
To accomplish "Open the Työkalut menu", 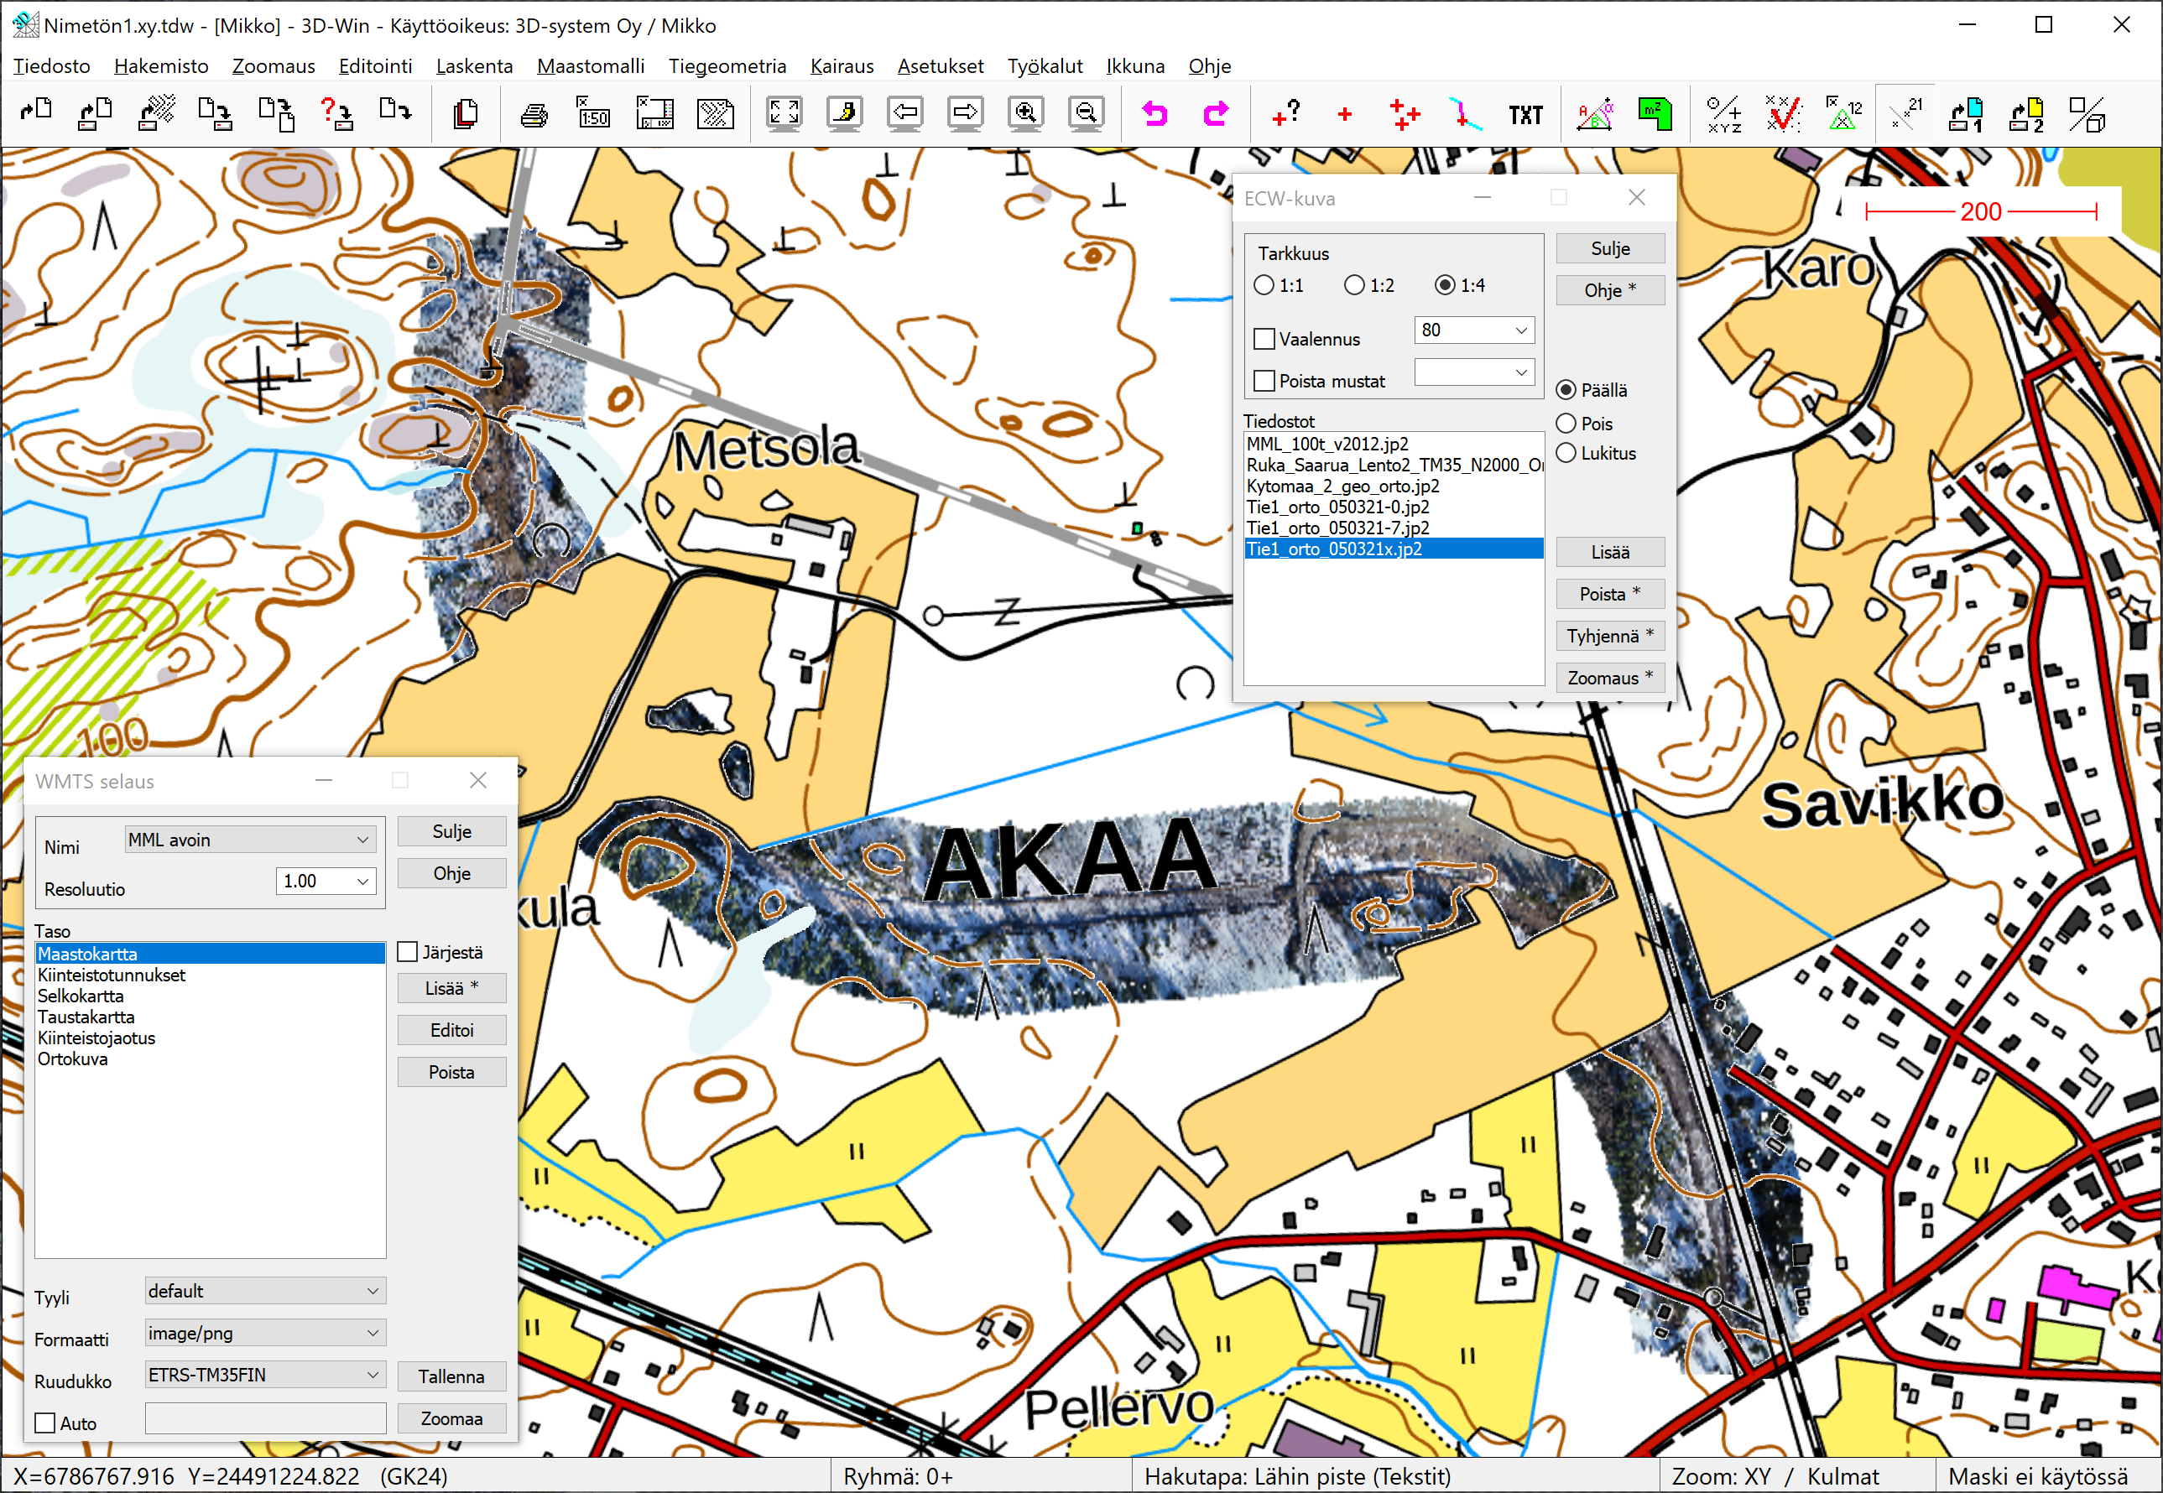I will [x=1044, y=66].
